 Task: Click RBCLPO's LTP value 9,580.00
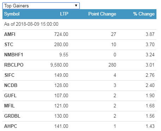(x=59, y=65)
